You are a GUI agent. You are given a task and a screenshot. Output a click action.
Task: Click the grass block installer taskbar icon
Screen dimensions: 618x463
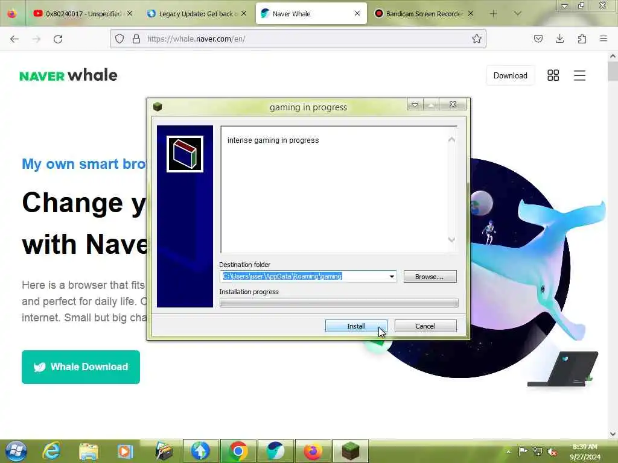(350, 451)
